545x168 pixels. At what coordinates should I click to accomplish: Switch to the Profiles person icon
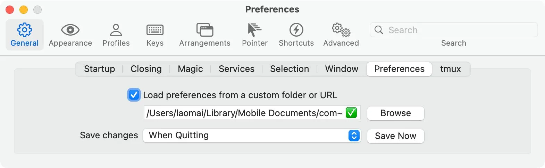pos(116,30)
